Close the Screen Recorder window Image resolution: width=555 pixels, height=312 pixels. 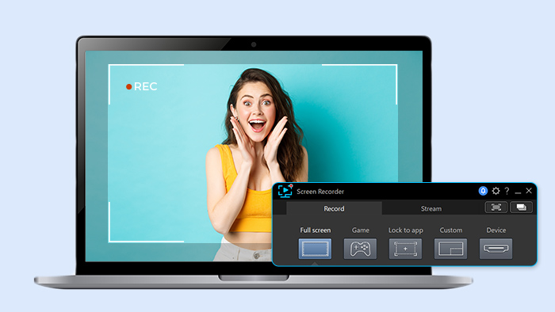click(x=529, y=191)
